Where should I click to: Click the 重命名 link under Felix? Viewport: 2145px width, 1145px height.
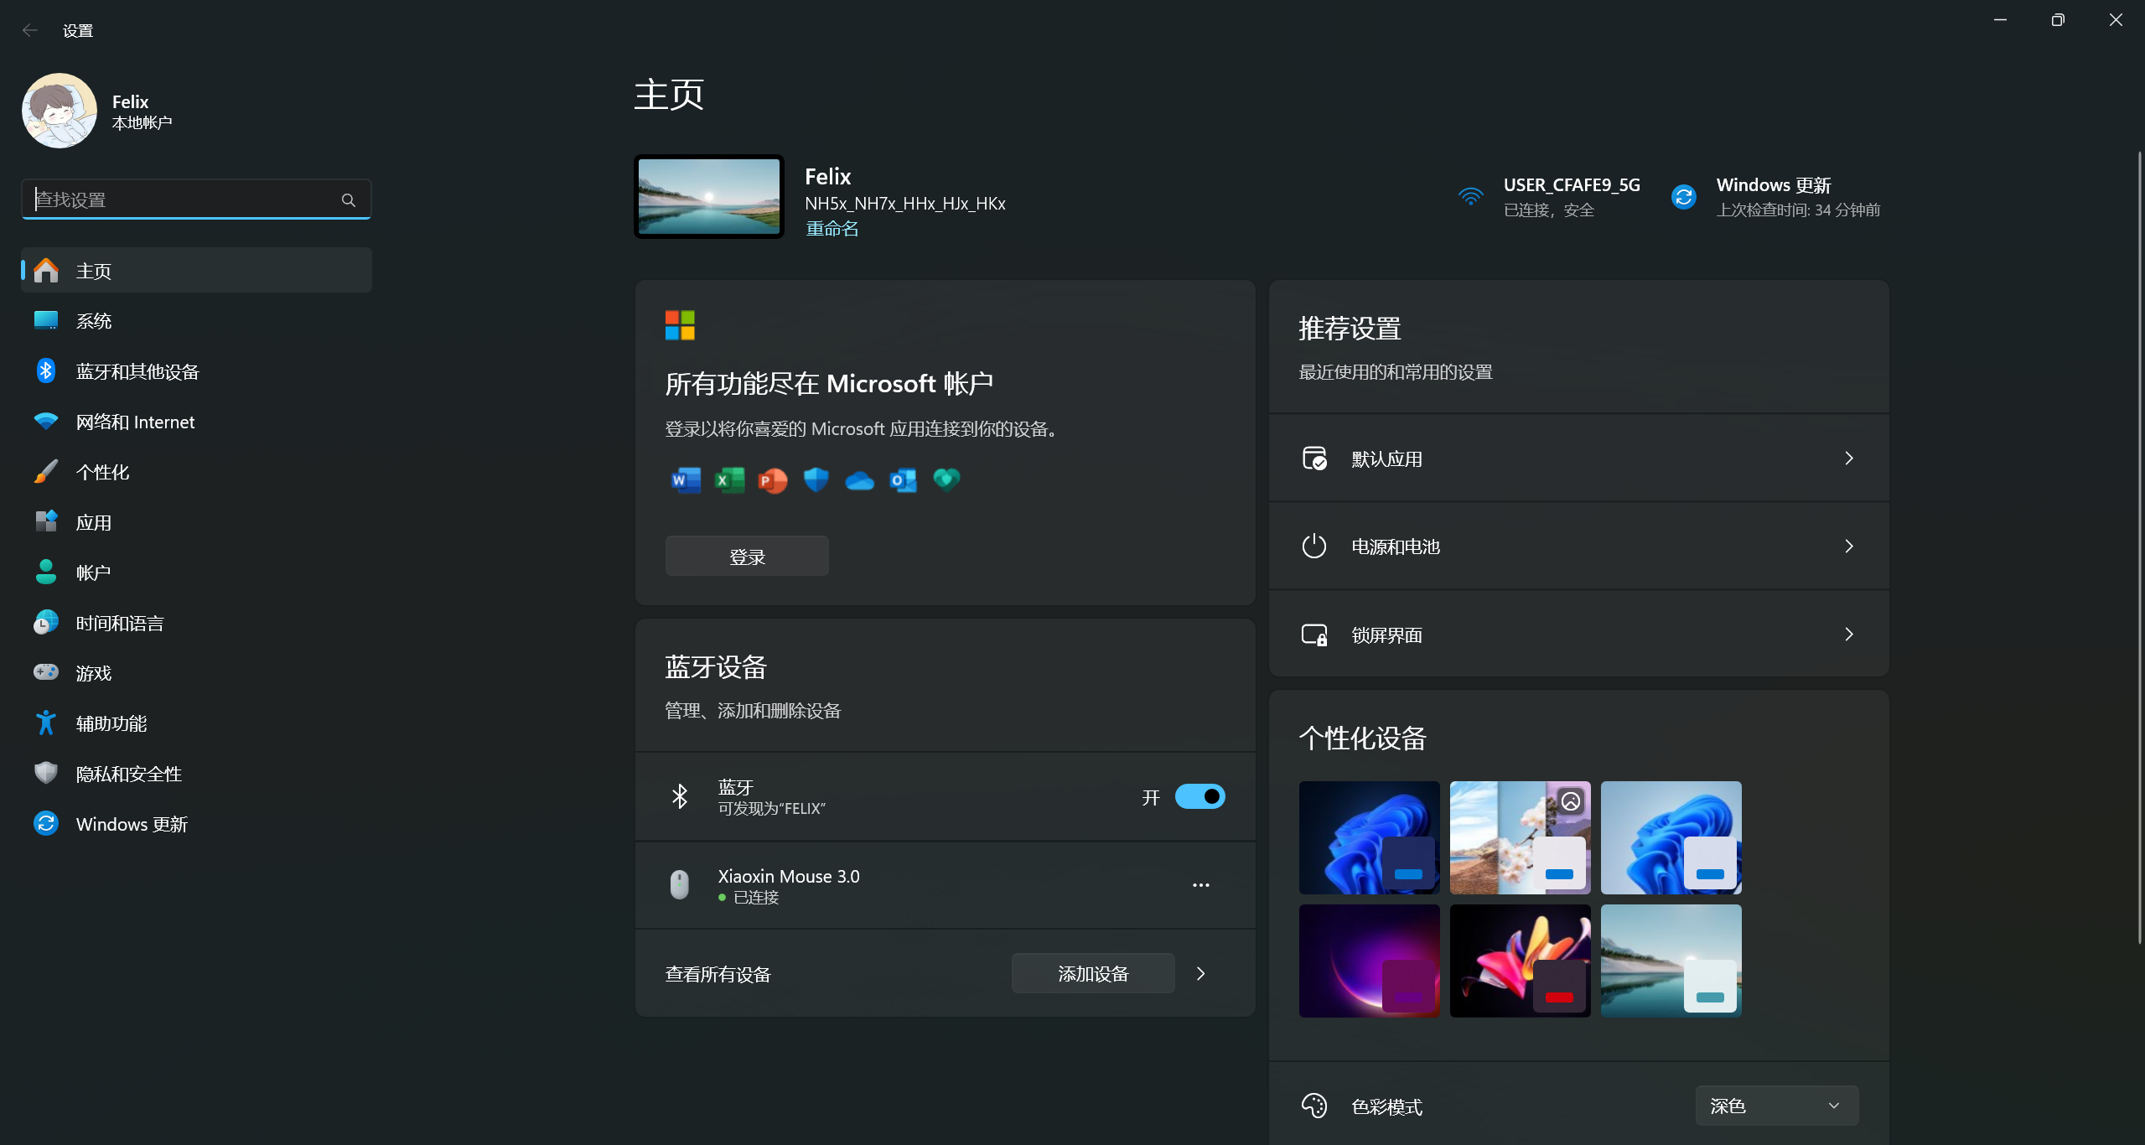pyautogui.click(x=831, y=227)
